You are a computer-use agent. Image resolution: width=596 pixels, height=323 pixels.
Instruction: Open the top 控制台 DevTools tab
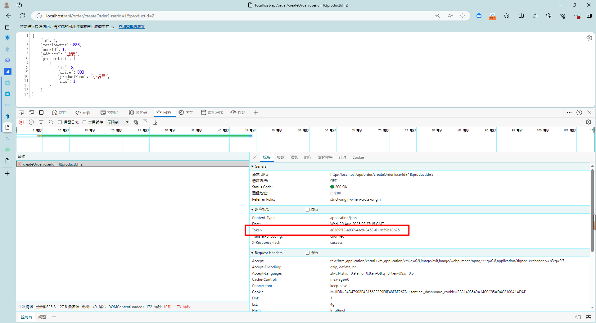(109, 112)
